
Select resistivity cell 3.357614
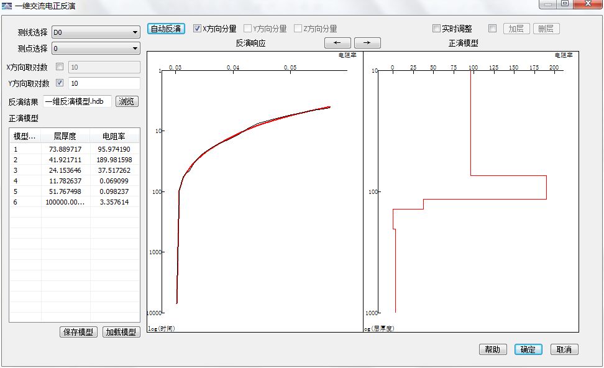click(114, 202)
